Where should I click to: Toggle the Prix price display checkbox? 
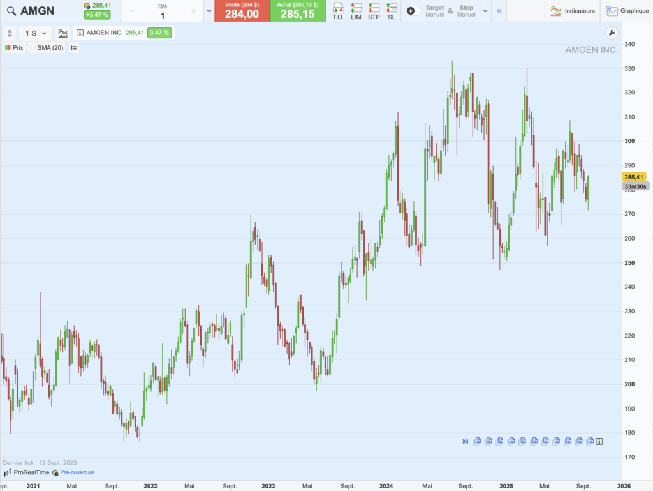8,47
